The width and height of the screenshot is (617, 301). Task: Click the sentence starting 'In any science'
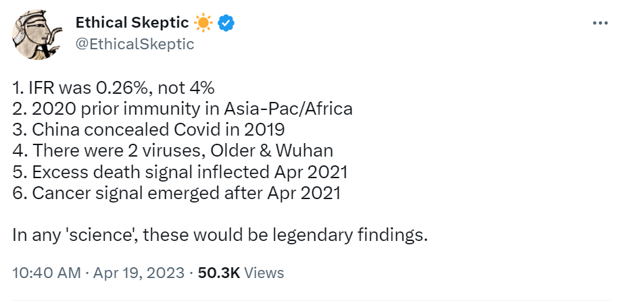tap(220, 235)
